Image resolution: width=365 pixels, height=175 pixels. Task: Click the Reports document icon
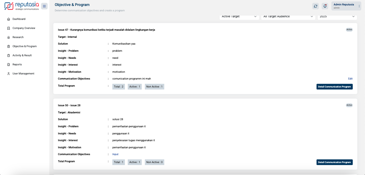point(9,64)
